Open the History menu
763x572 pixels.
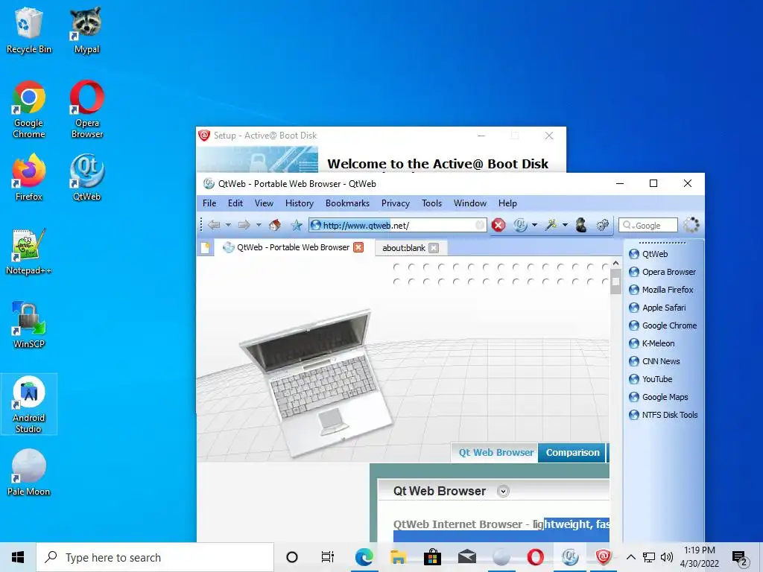click(300, 203)
